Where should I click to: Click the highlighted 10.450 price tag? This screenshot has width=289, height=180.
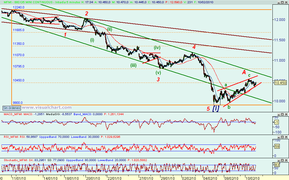(x=280, y=83)
